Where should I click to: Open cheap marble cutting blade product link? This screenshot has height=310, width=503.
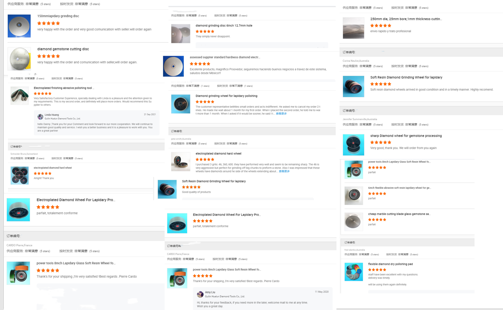(x=399, y=214)
